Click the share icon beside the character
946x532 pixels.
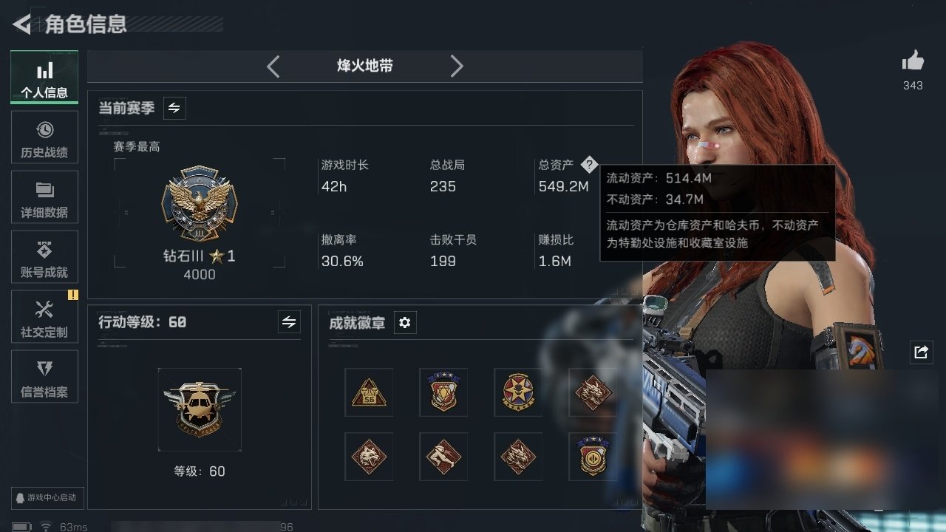click(x=921, y=352)
